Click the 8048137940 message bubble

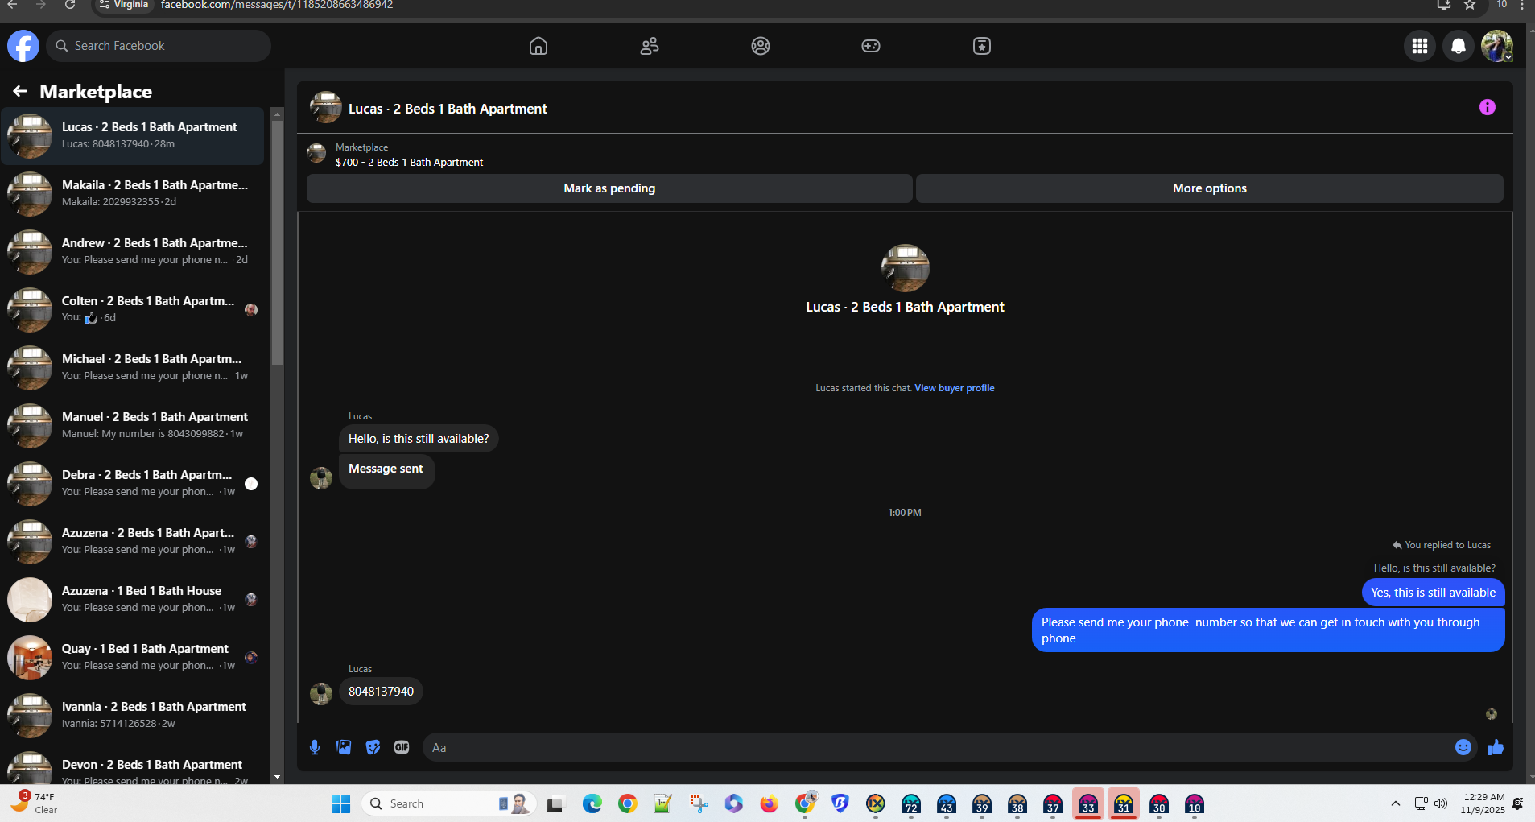coord(381,692)
